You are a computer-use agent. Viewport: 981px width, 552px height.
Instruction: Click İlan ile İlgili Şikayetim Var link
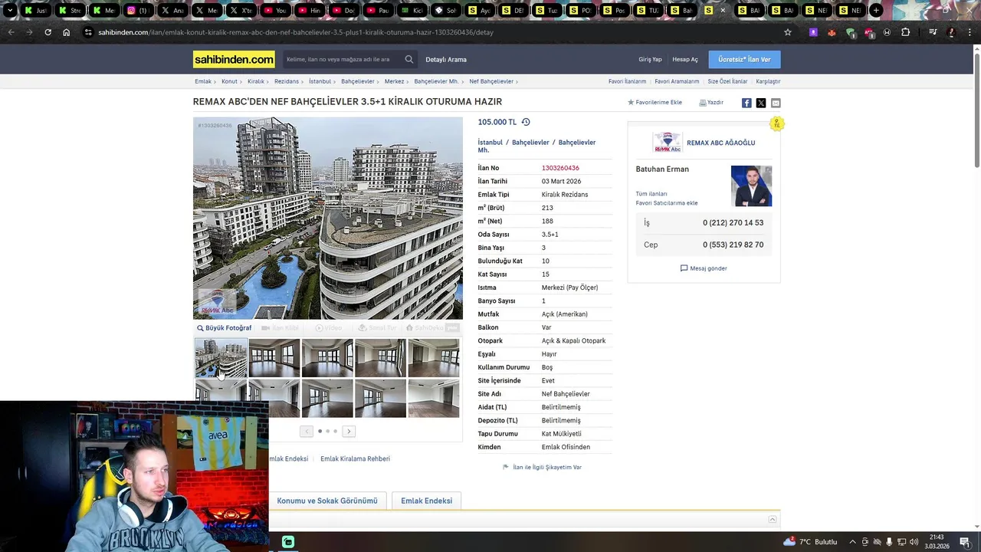547,467
